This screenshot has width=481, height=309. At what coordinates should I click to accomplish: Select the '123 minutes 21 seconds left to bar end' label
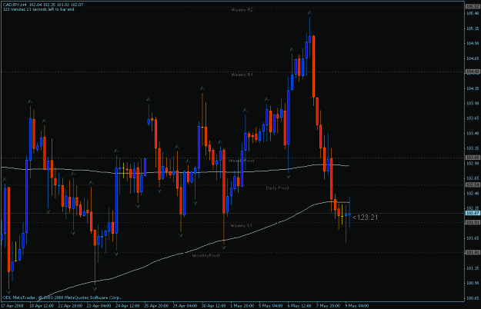tap(38, 9)
